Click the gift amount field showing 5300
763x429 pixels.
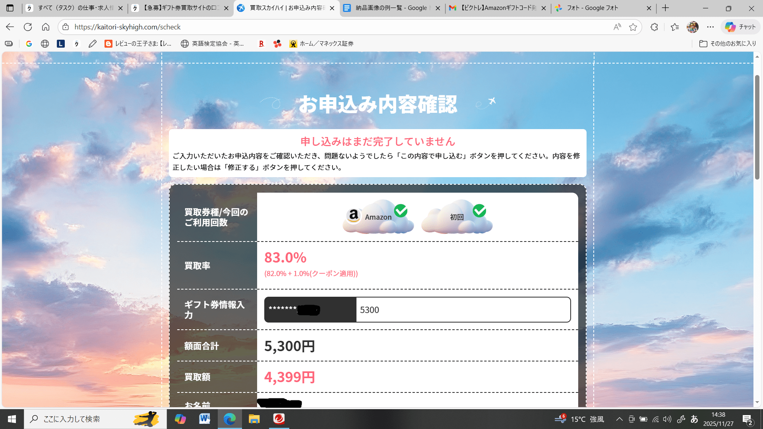(463, 310)
